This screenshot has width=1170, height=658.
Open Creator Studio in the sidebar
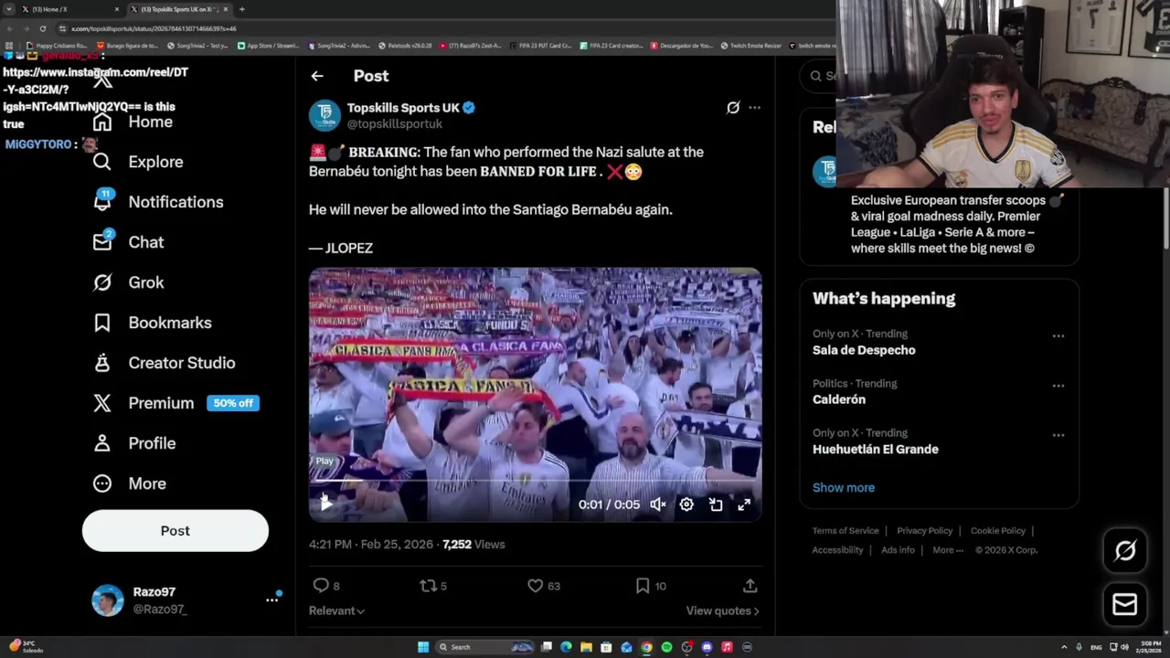coord(164,363)
